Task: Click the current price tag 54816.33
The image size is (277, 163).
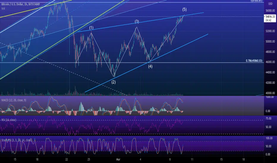Action: coord(270,17)
